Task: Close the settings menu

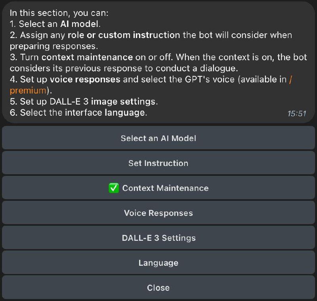Action: click(x=158, y=288)
